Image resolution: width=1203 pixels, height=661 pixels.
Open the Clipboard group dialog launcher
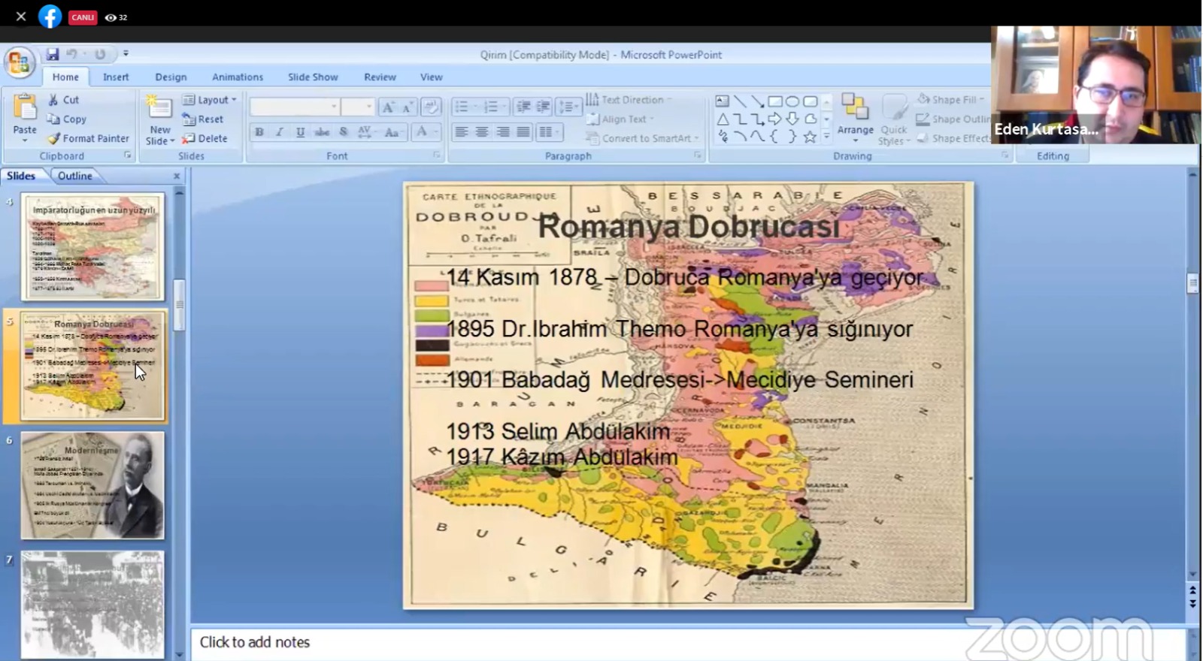click(127, 155)
